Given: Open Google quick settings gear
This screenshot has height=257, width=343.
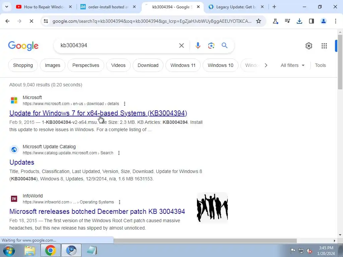Looking at the screenshot, I should click(309, 46).
